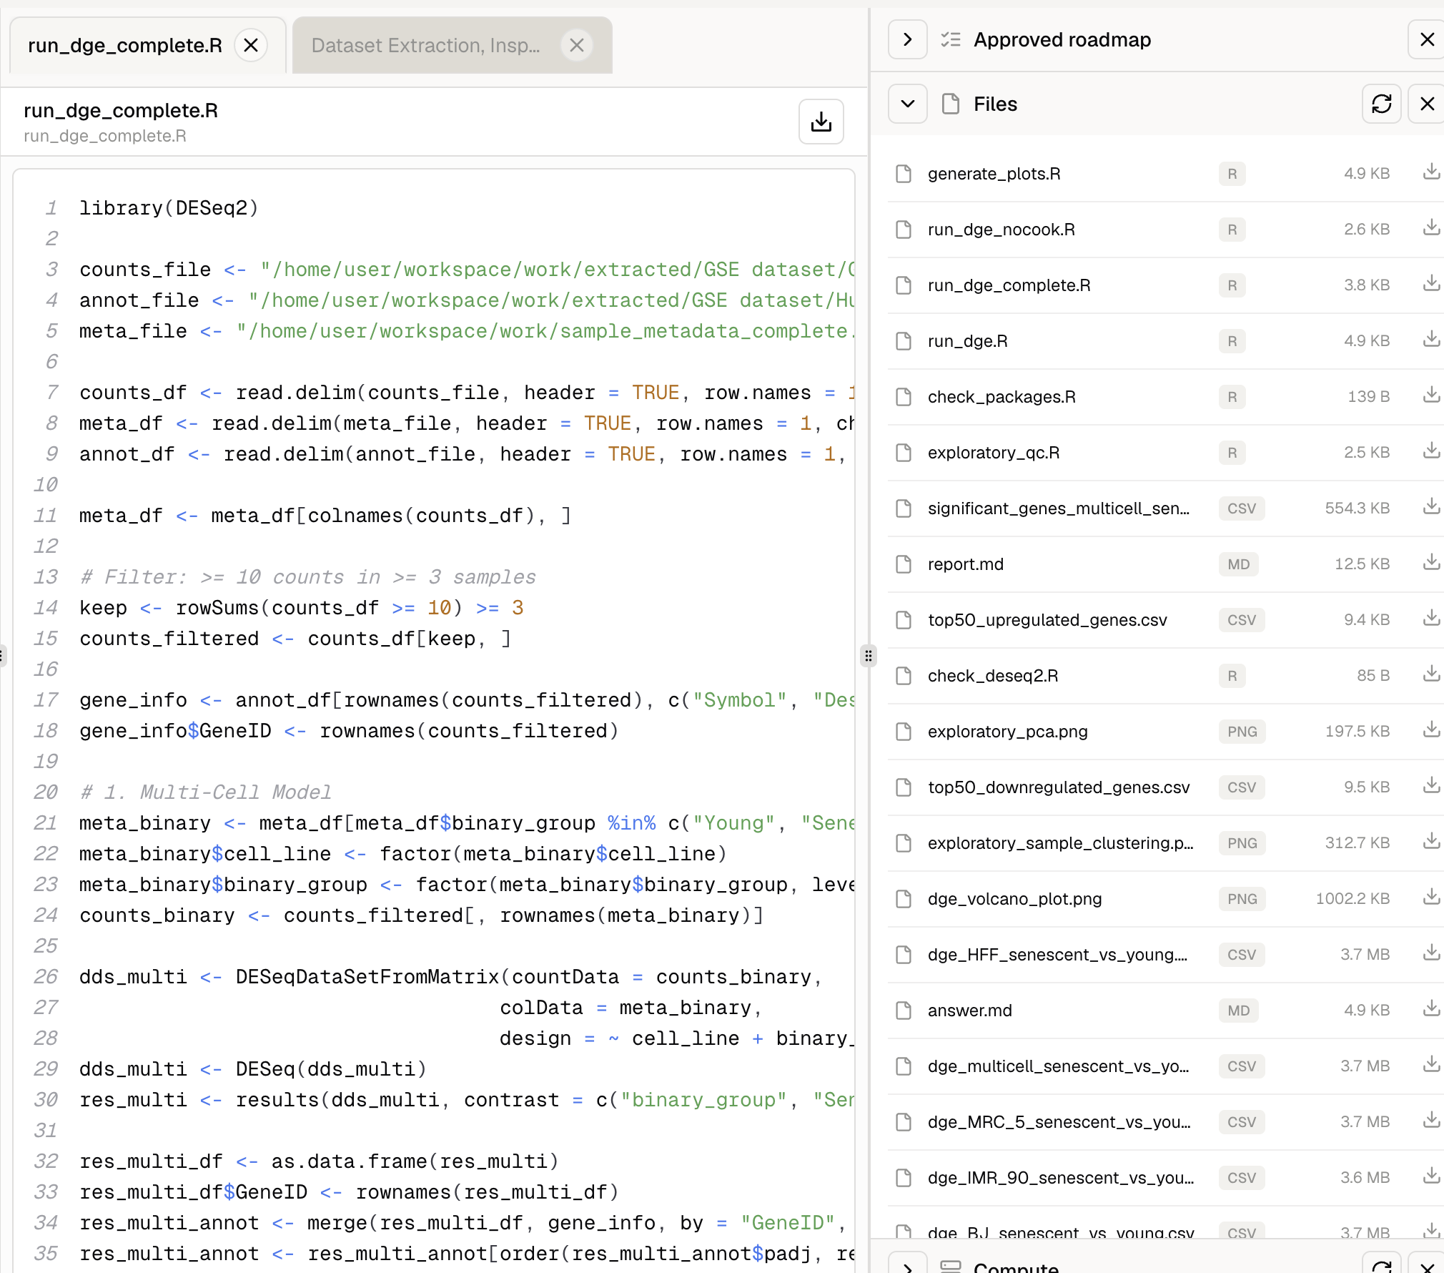Click the Approved roadmap title

1062,39
